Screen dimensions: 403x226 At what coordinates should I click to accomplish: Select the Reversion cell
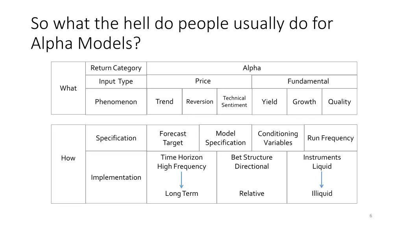[x=200, y=102]
